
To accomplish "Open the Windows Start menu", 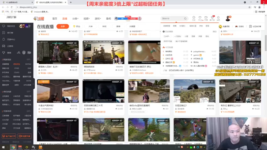I will (3, 147).
